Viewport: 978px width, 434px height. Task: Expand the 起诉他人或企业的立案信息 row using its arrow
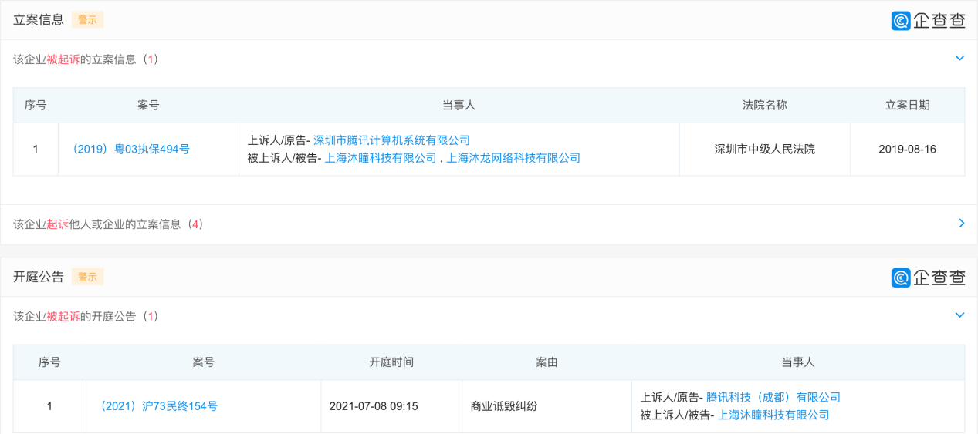(961, 224)
